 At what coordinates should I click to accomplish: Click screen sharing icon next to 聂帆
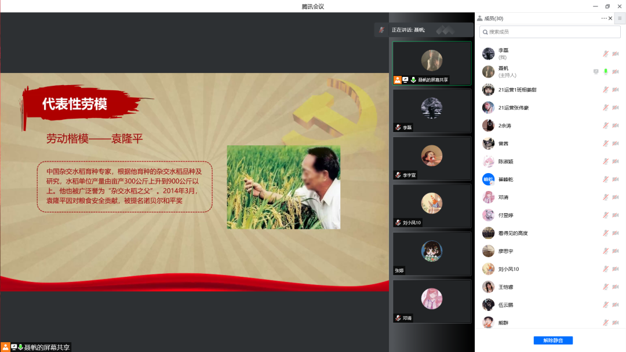click(x=596, y=72)
